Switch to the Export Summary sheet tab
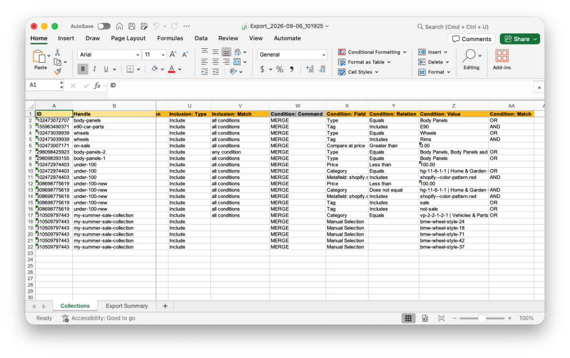 coord(127,306)
